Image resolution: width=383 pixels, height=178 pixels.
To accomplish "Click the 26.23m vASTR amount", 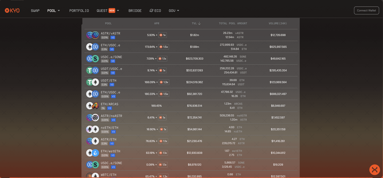I will (x=233, y=33).
